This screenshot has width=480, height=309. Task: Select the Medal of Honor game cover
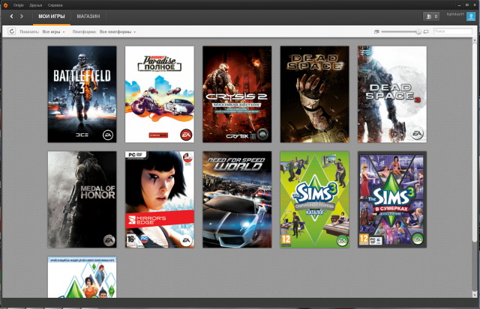(82, 199)
